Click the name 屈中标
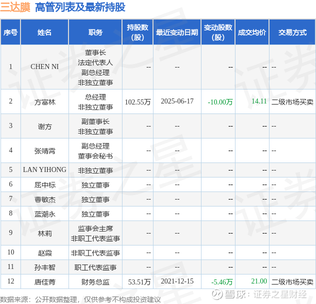The width and height of the screenshot is (316, 304). 44,185
